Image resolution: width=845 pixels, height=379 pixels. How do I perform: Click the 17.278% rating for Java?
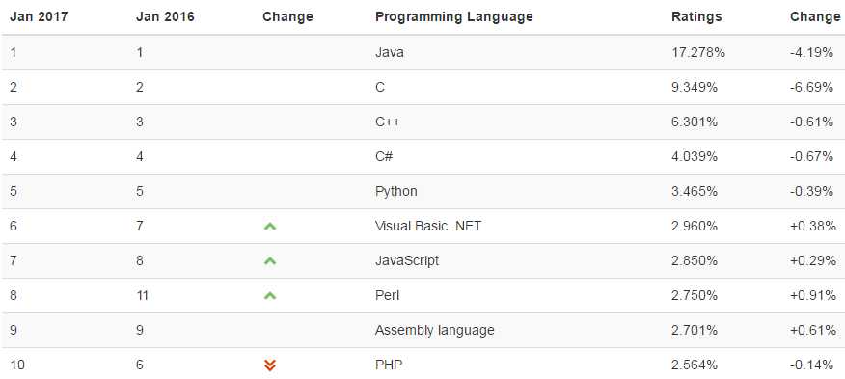698,53
